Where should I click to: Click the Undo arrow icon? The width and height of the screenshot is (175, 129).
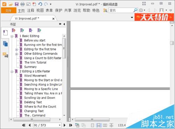tap(40, 4)
